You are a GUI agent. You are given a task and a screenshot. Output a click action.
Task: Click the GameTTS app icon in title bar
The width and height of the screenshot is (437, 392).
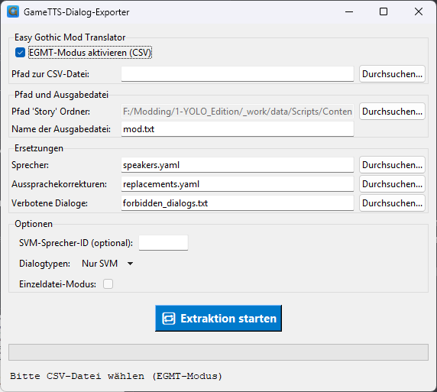[13, 11]
